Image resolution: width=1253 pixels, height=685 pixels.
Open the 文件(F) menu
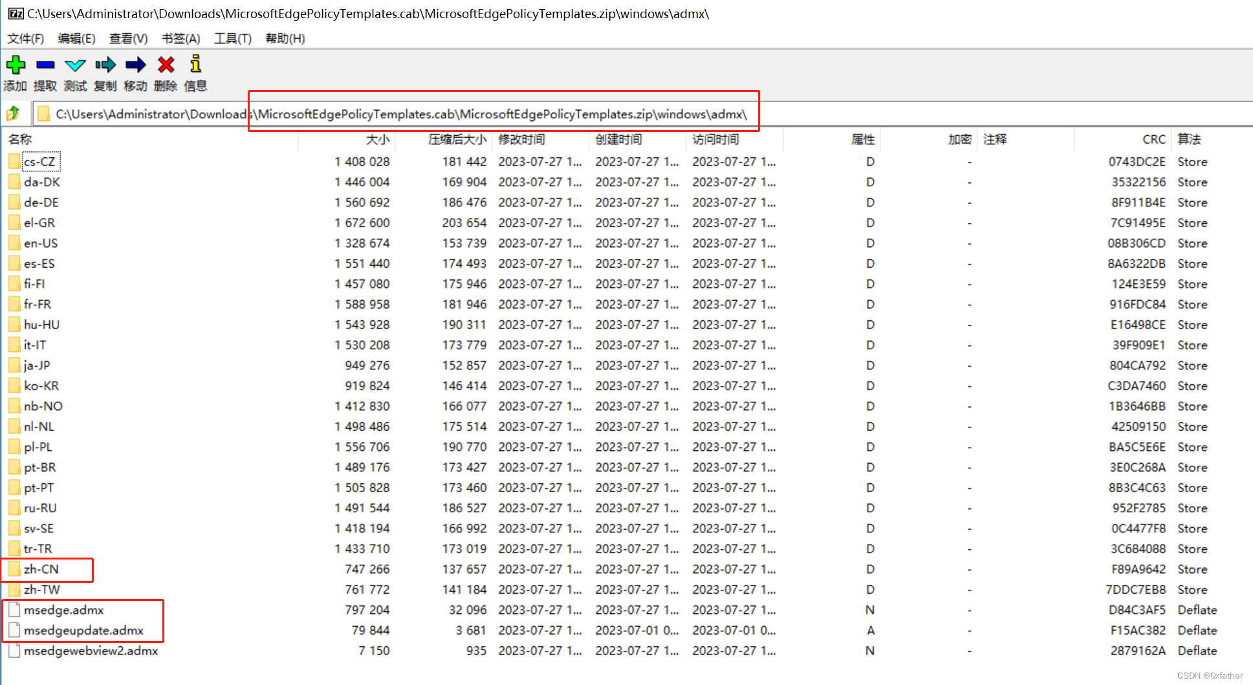[25, 38]
